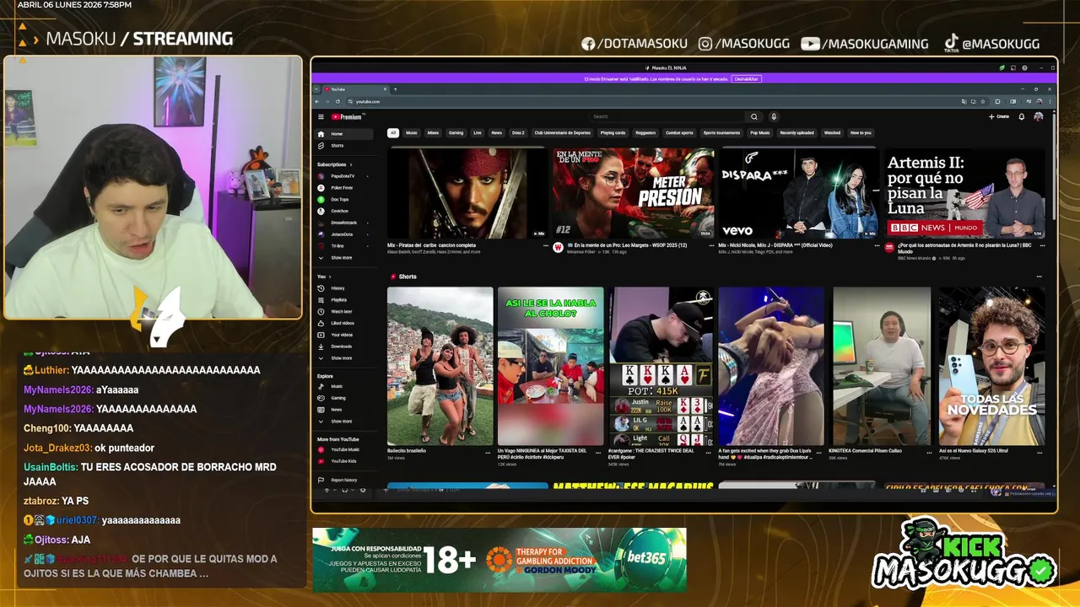Select the Recently uploaded filter chip

[796, 132]
